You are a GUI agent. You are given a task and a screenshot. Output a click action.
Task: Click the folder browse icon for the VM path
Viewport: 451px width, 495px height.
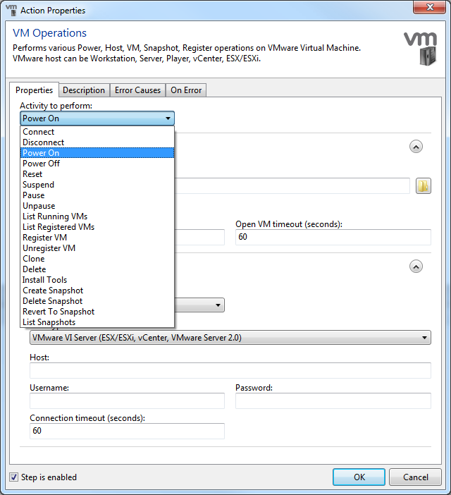(x=424, y=186)
